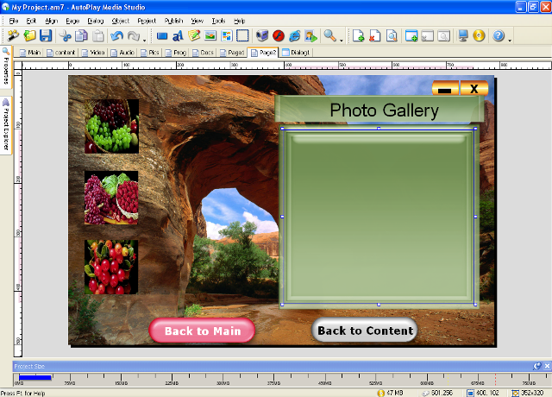Click the Save project toolbar icon

[46, 36]
